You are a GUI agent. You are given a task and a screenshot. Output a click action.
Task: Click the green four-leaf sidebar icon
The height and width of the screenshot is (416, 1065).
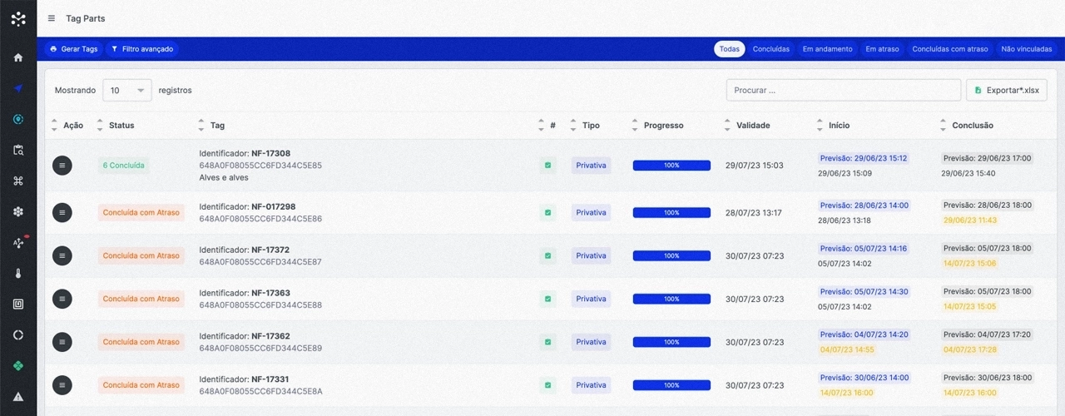point(18,365)
